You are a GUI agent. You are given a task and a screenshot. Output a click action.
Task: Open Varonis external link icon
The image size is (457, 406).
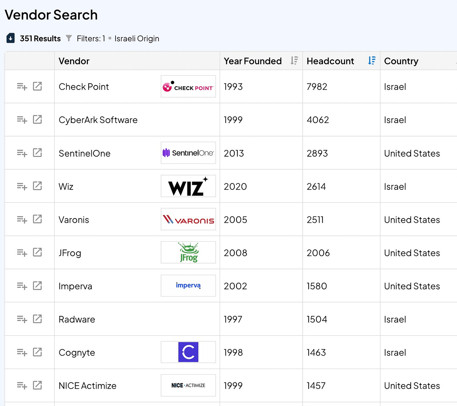(37, 219)
